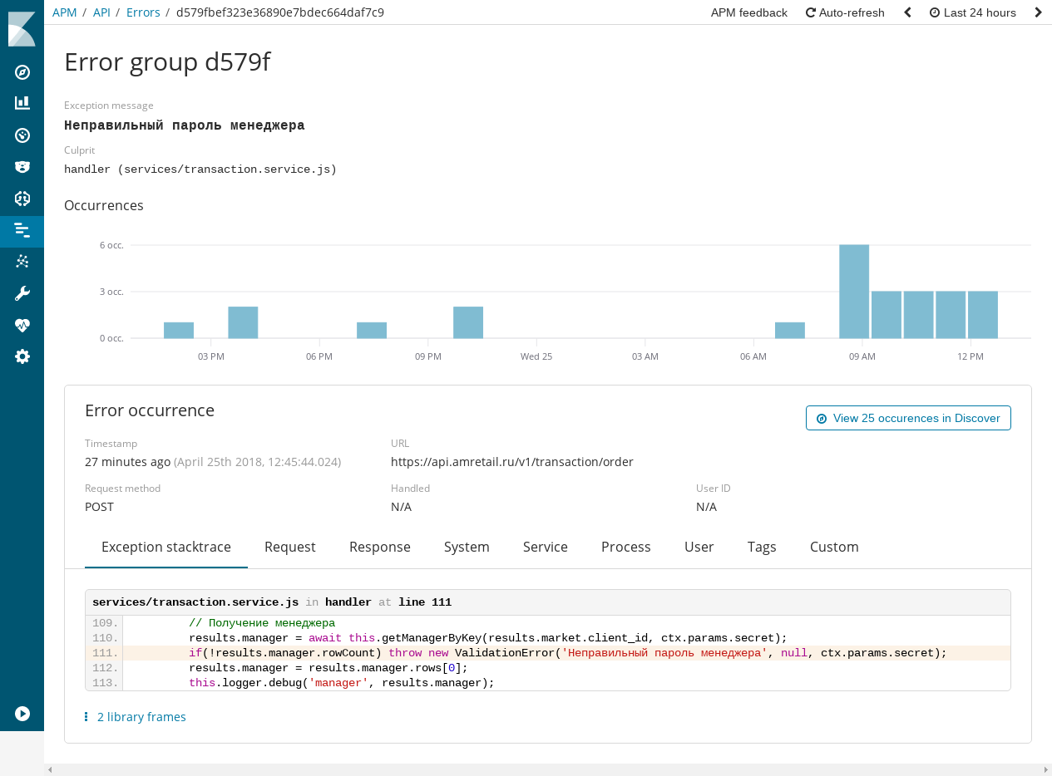1052x776 pixels.
Task: Open the Exception stacktrace tab
Action: pos(165,547)
